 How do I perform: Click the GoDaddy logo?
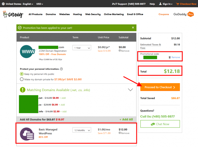coord(13,14)
